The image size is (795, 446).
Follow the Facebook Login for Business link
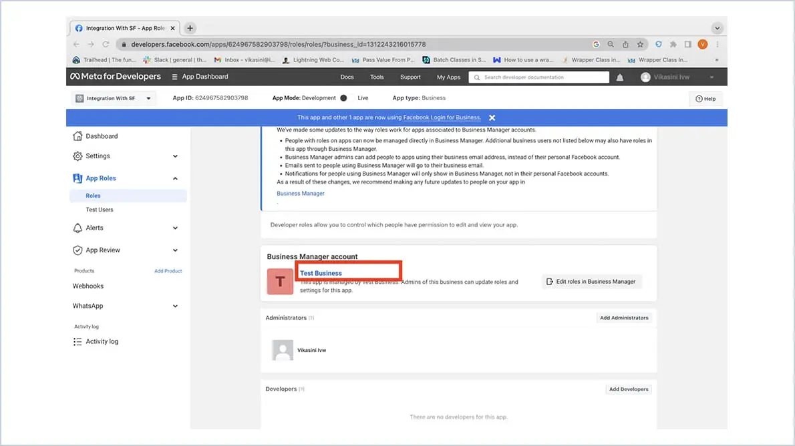click(x=442, y=118)
